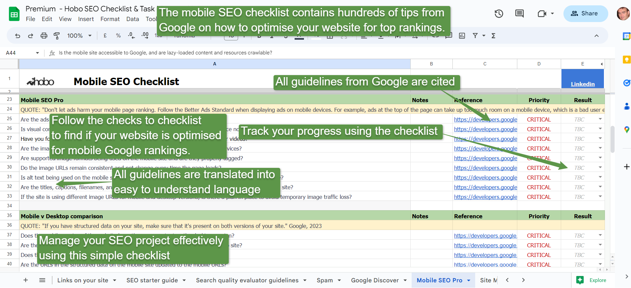Open the All sheets list icon

coord(42,280)
